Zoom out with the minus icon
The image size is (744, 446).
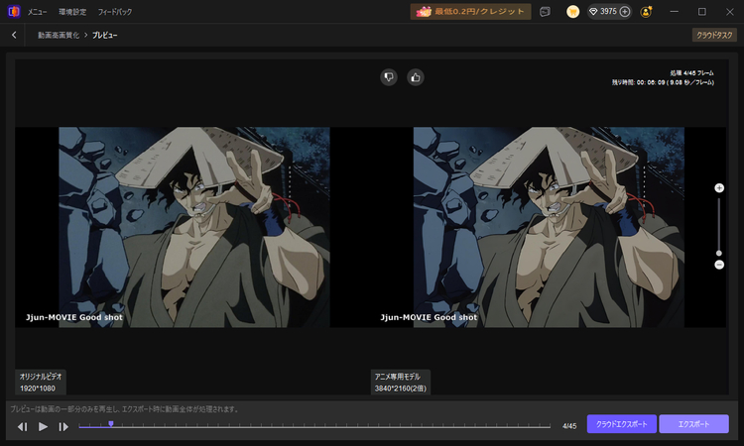719,265
